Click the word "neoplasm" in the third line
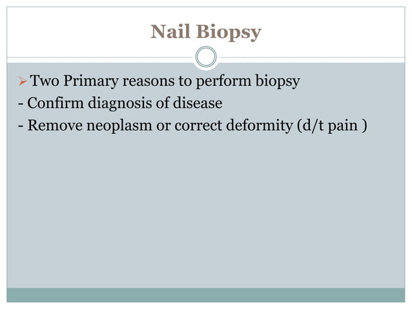The height and width of the screenshot is (309, 412). [x=119, y=125]
